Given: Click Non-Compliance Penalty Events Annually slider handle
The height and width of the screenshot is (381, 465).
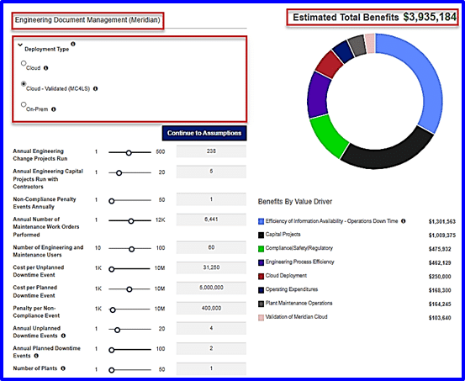Looking at the screenshot, I should [112, 201].
